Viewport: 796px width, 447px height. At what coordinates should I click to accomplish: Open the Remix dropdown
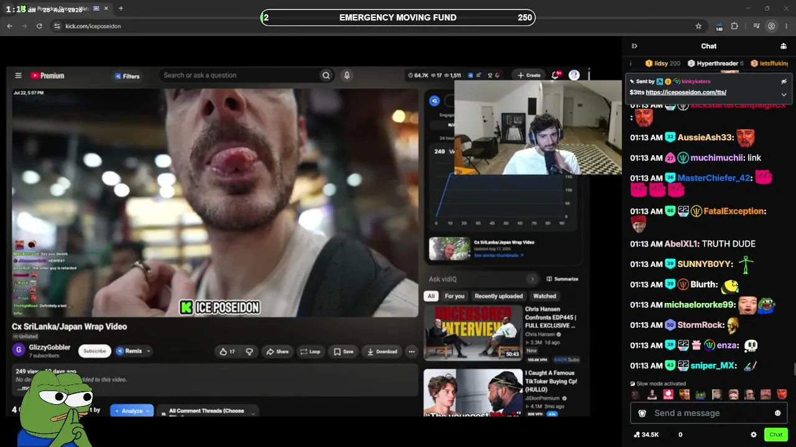(134, 351)
